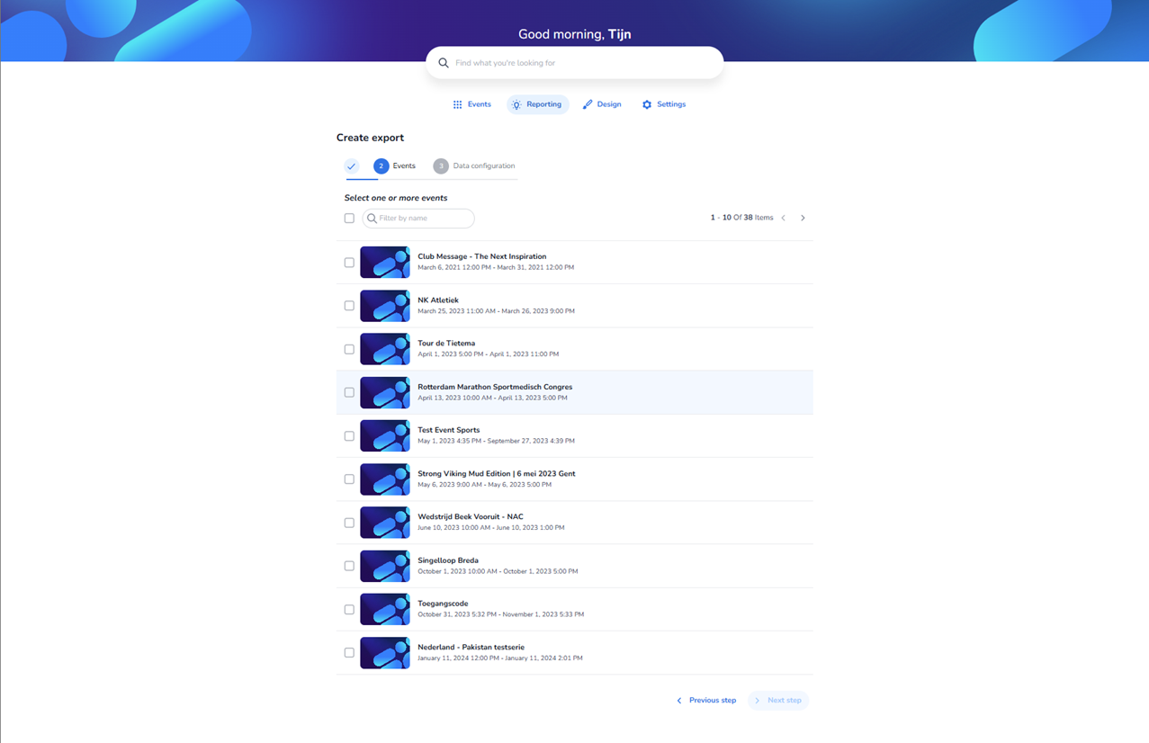Open the Events navigation item
Image resolution: width=1149 pixels, height=743 pixels.
pos(471,104)
